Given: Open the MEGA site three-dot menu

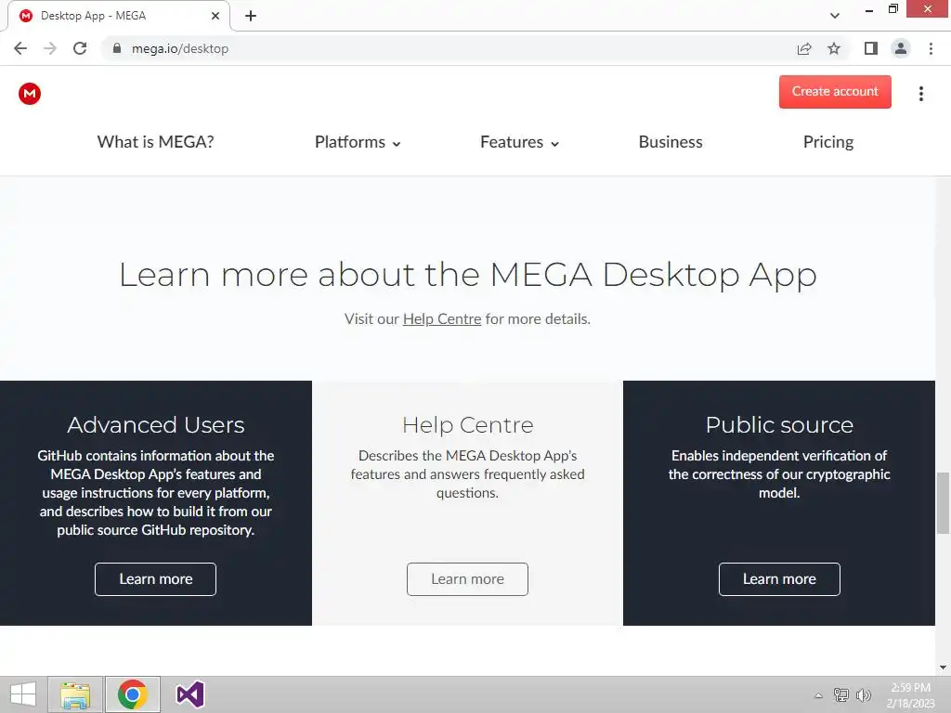Looking at the screenshot, I should click(x=920, y=94).
